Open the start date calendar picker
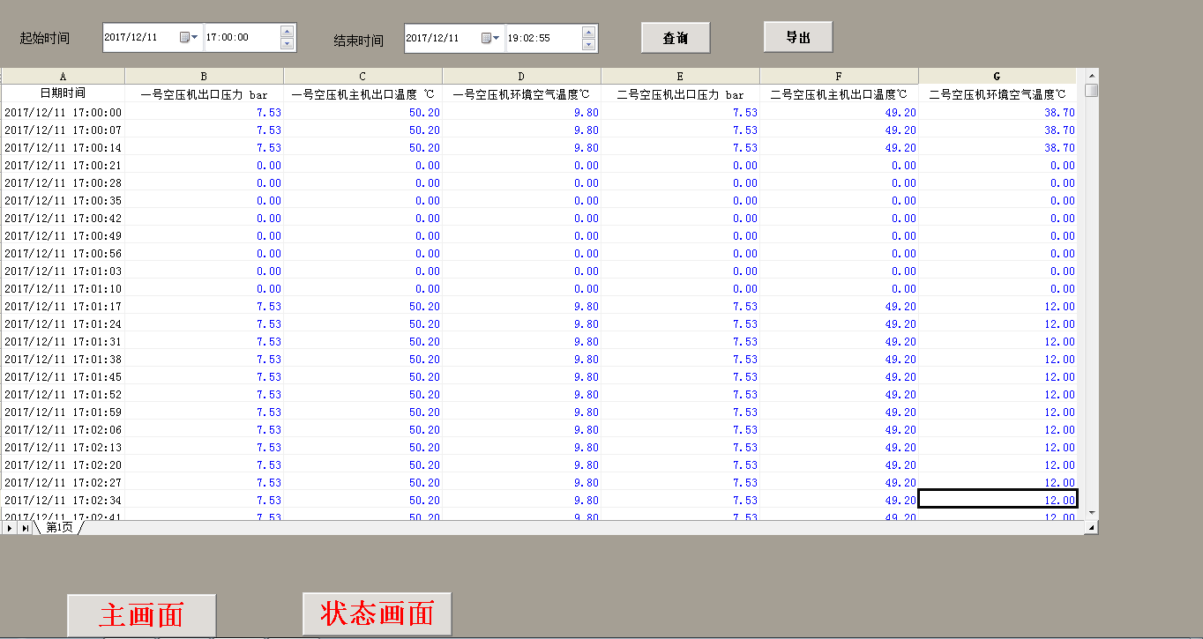 point(189,38)
